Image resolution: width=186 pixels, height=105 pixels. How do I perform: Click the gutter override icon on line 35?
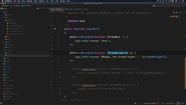55,29
